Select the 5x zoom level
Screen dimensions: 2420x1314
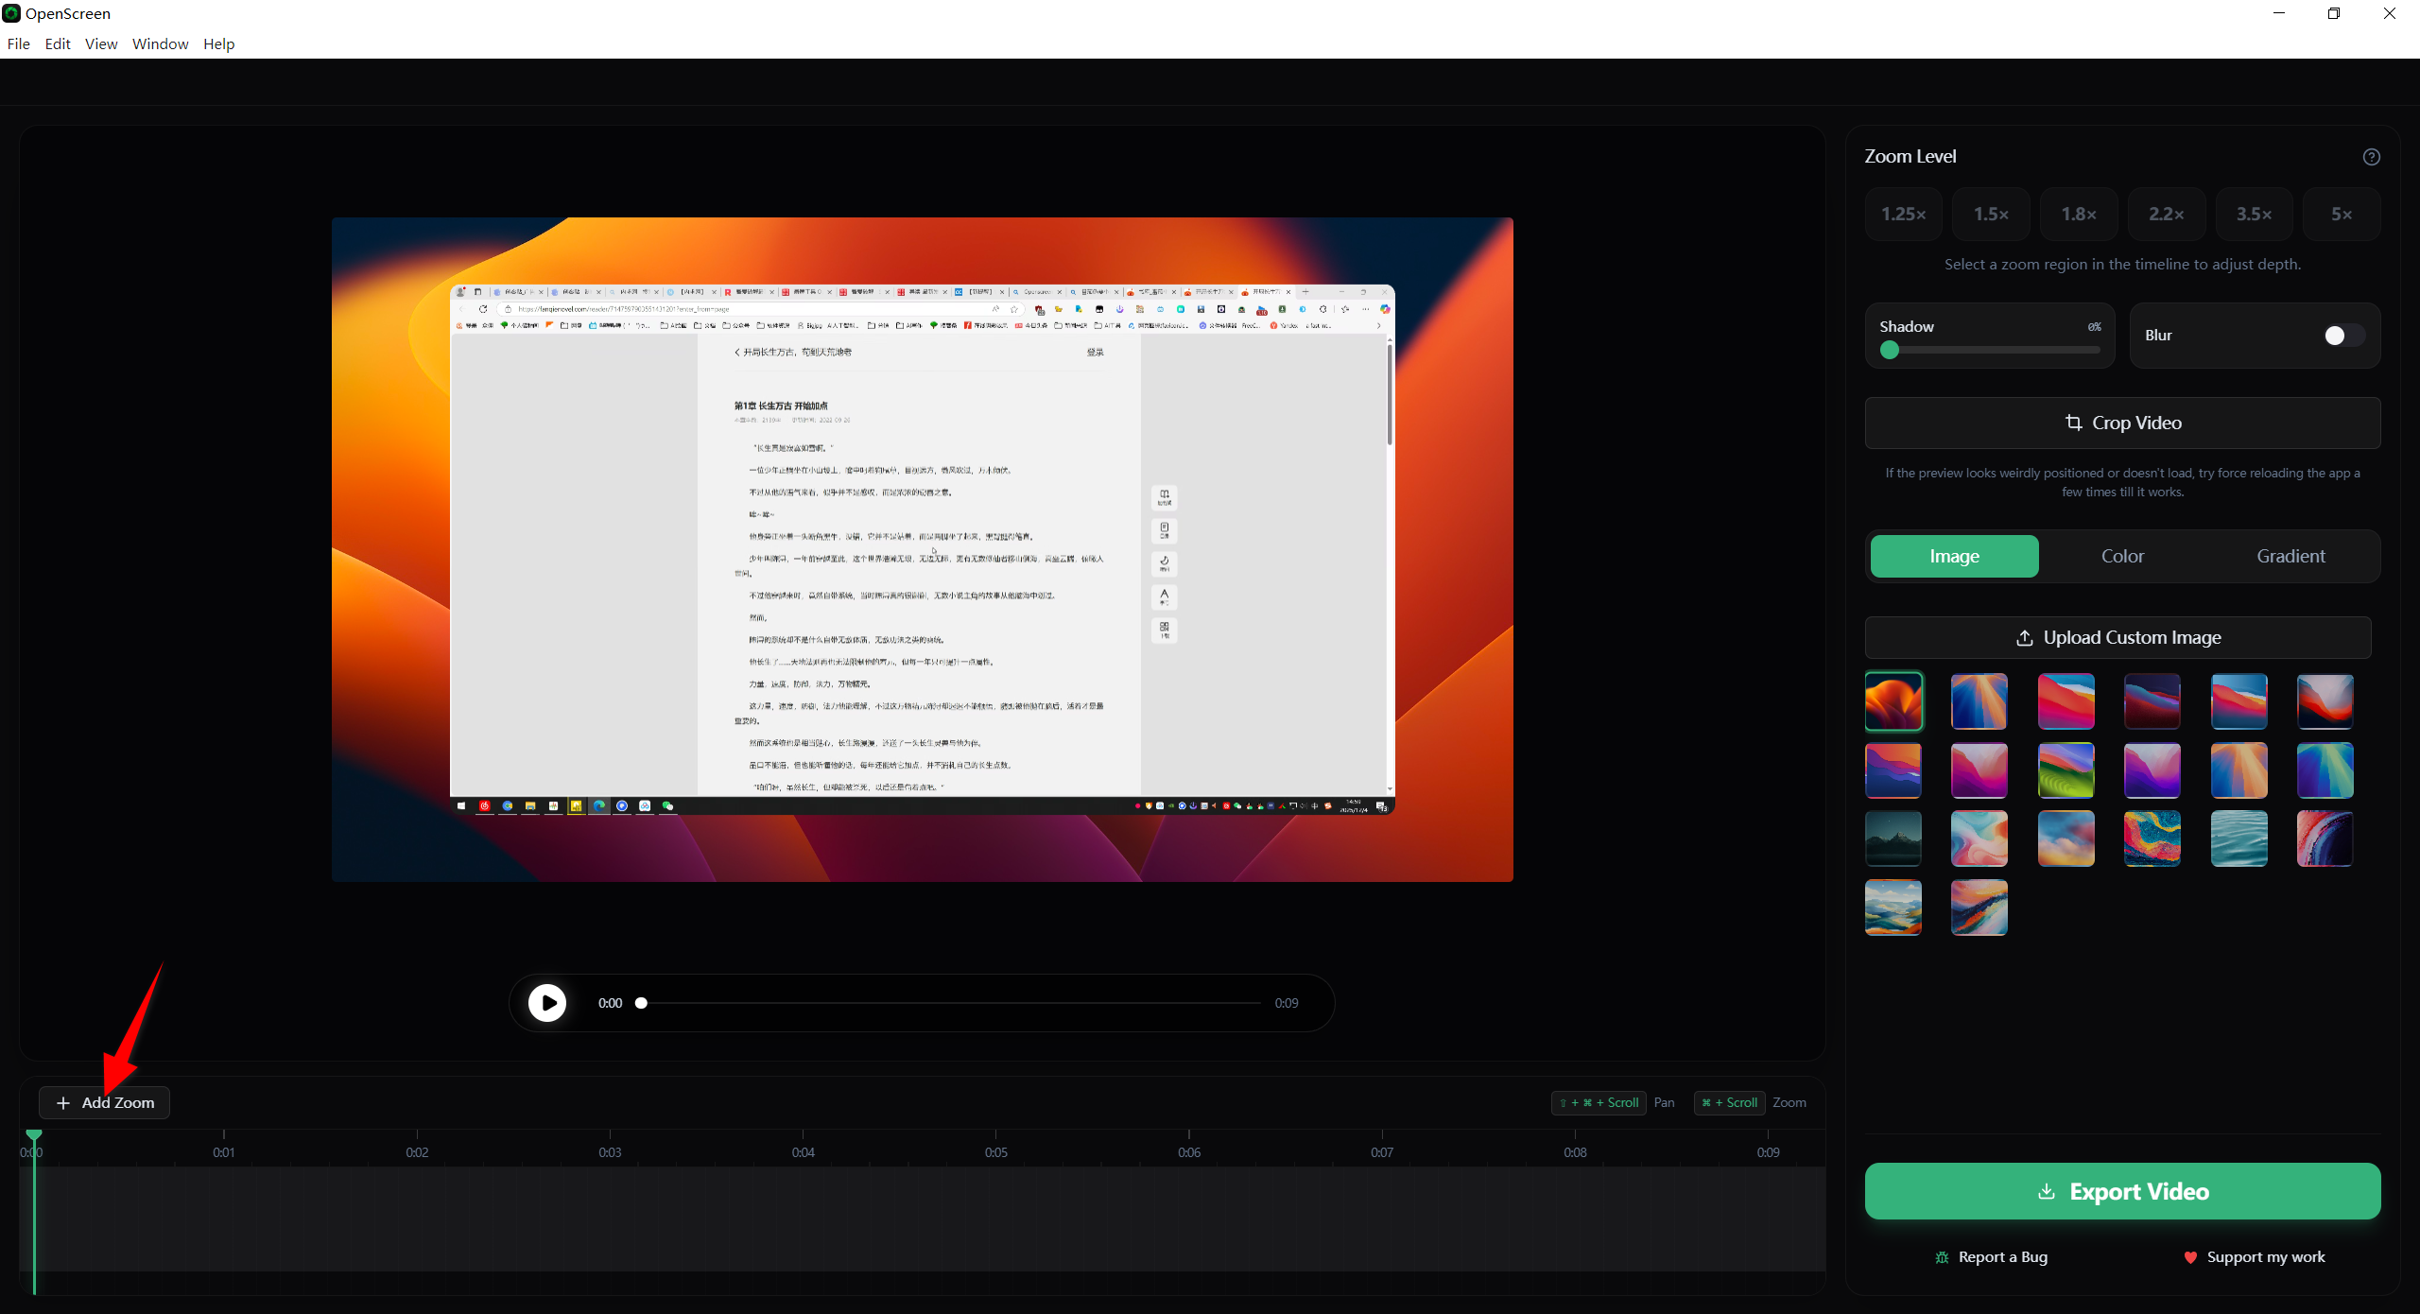(x=2342, y=214)
